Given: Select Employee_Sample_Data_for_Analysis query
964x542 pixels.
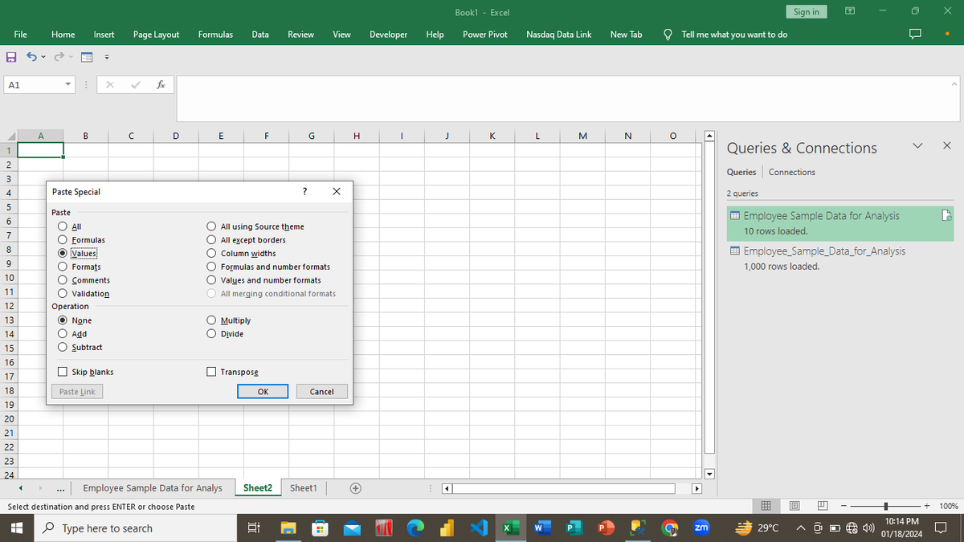Looking at the screenshot, I should click(x=841, y=259).
